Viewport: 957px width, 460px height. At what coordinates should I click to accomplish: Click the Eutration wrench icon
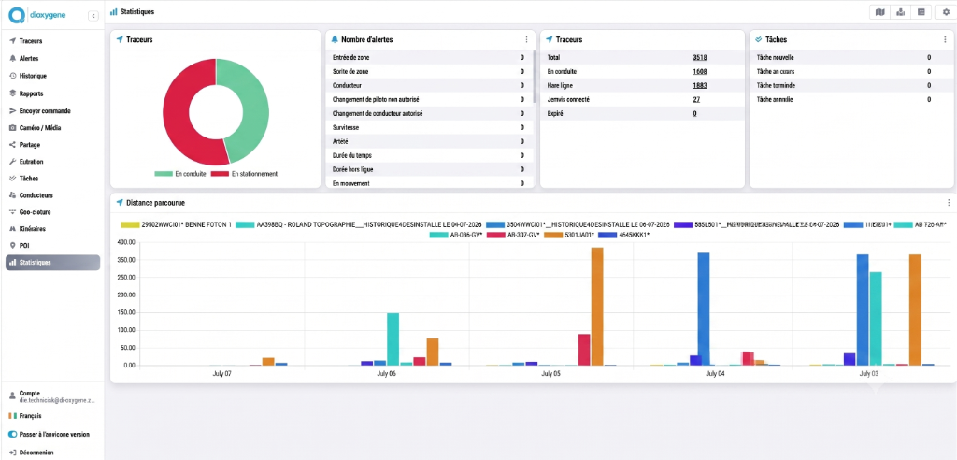pyautogui.click(x=13, y=162)
